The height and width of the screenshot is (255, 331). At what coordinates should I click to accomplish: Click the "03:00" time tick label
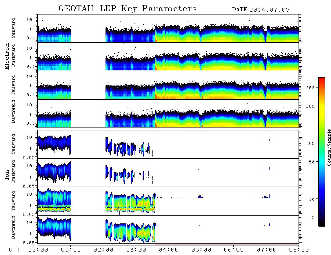136,250
